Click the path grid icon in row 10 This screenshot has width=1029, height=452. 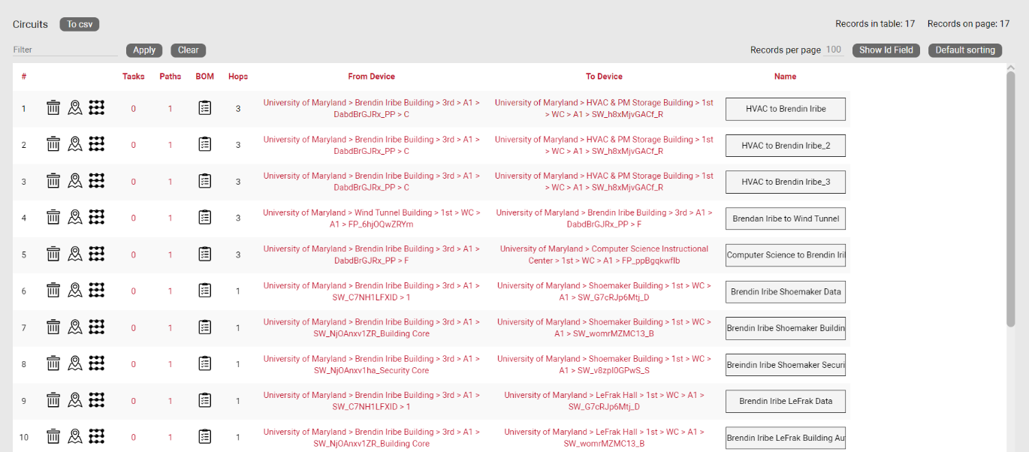[96, 436]
